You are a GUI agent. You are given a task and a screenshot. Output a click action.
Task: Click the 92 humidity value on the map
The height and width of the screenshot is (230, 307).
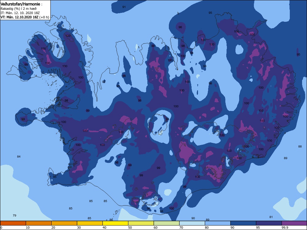click(104, 82)
